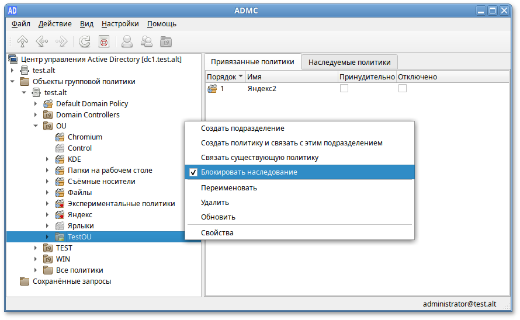Select Сохранённые запросы in the tree

[x=71, y=281]
